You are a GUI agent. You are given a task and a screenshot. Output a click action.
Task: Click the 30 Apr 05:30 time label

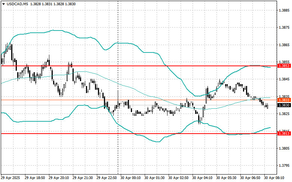point(226,178)
